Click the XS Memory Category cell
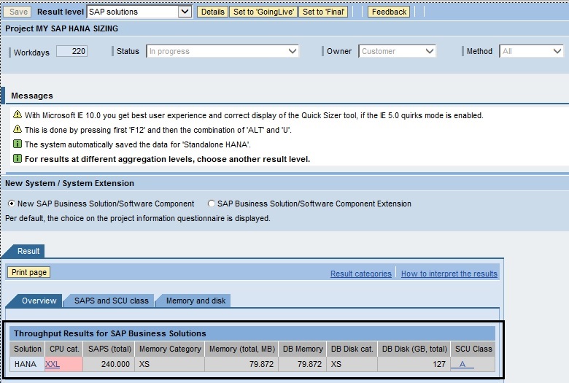 (169, 364)
